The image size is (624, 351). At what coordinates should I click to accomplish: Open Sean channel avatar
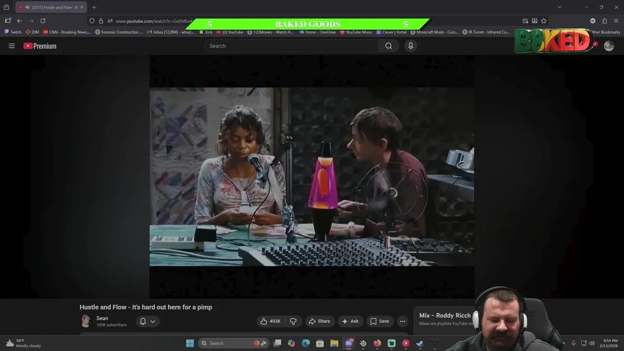86,321
